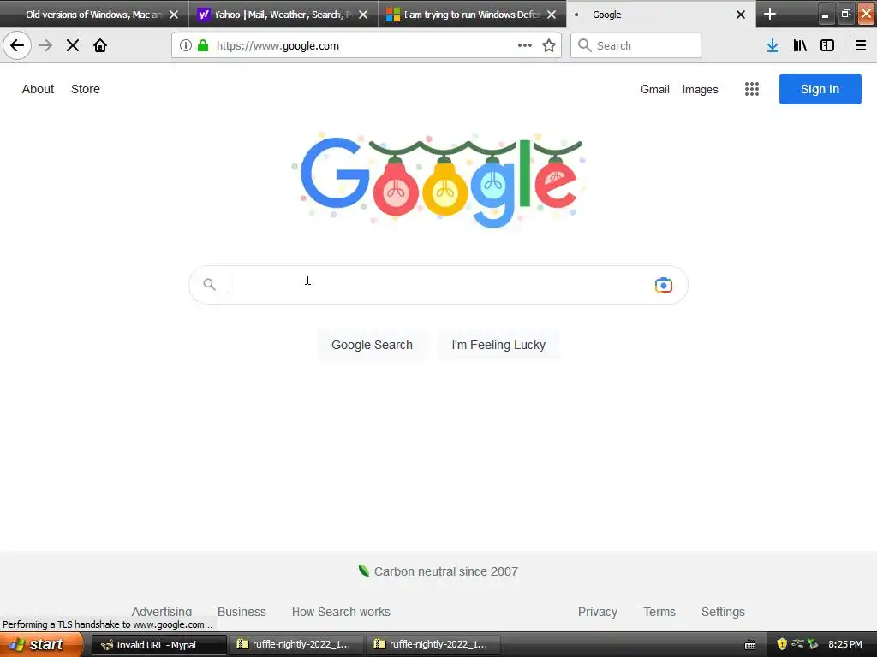The image size is (877, 657).
Task: Open the Privacy footer link
Action: click(597, 611)
